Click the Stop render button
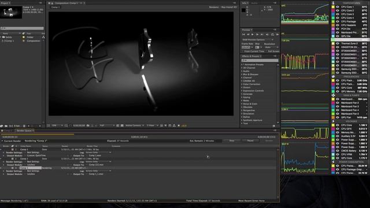Screen dimensions: 370x208 [x=232, y=140]
